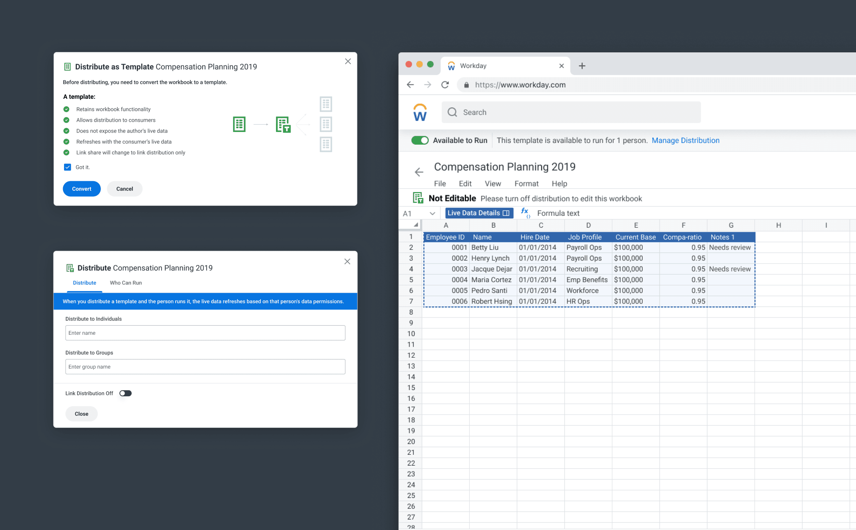Toggle the Available to Run switch
Screen dimensions: 856x530
420,141
